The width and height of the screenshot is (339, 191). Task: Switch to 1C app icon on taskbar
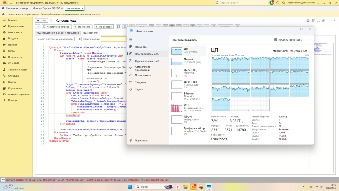pyautogui.click(x=193, y=187)
